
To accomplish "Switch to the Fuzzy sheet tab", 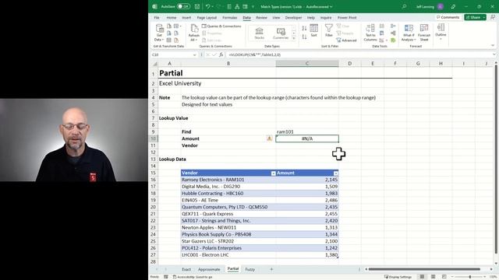I will click(x=249, y=269).
